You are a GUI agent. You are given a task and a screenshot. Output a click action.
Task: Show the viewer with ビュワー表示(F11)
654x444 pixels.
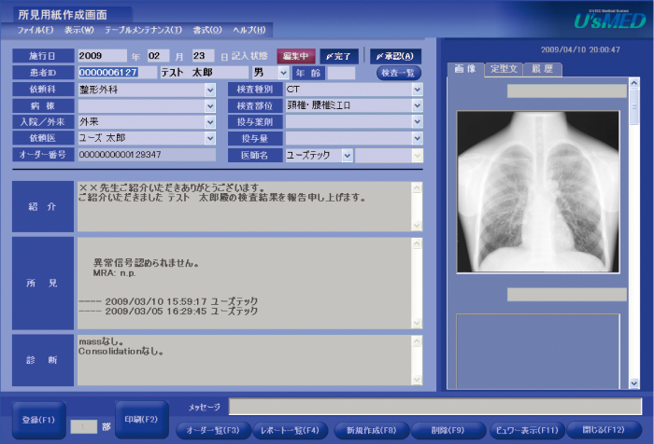point(526,430)
